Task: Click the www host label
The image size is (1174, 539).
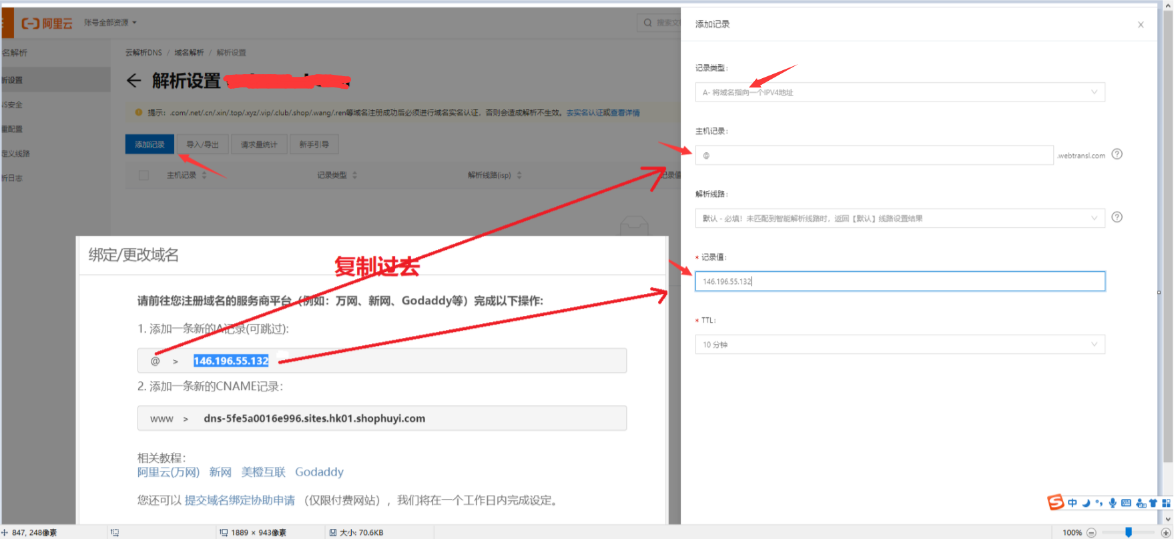Action: point(162,419)
